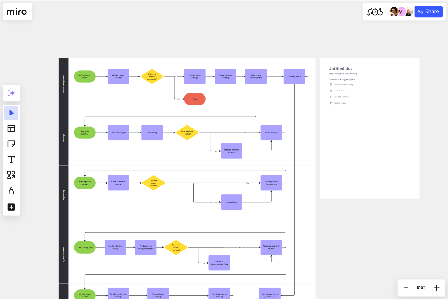
Task: Click the miro logo to open the menu
Action: point(17,12)
